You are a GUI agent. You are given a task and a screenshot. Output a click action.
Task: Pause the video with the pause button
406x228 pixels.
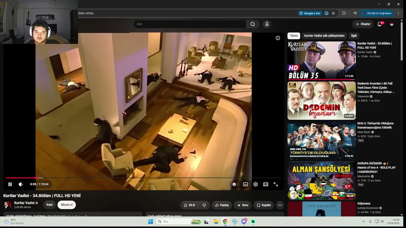click(x=10, y=184)
